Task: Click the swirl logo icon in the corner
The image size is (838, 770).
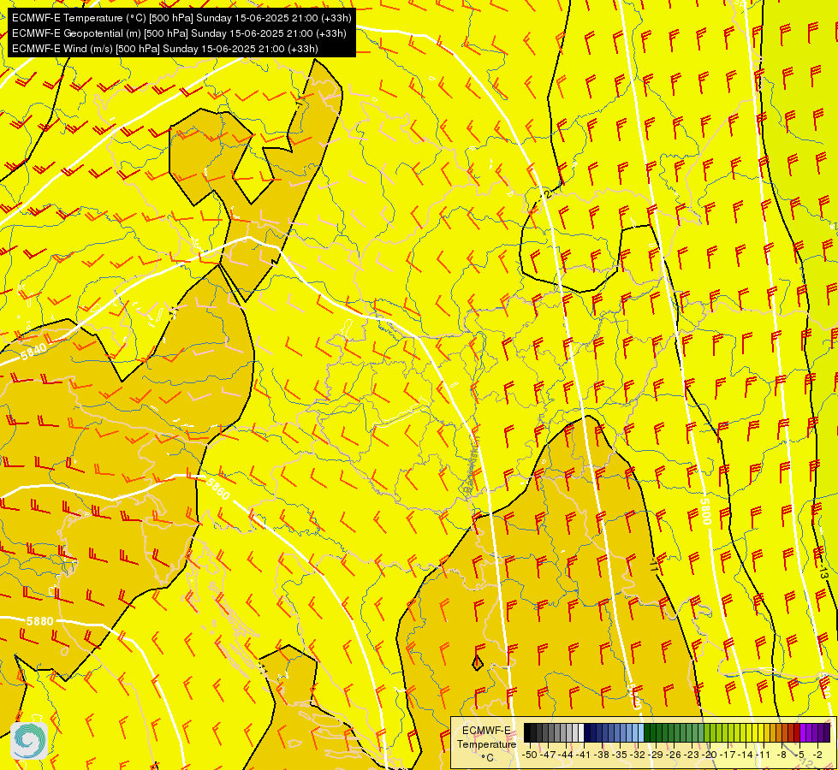Action: 29,741
